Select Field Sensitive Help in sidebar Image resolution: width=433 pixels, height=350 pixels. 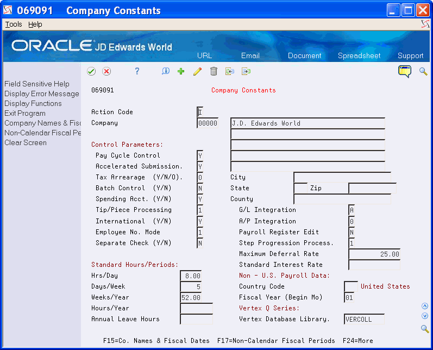[37, 84]
